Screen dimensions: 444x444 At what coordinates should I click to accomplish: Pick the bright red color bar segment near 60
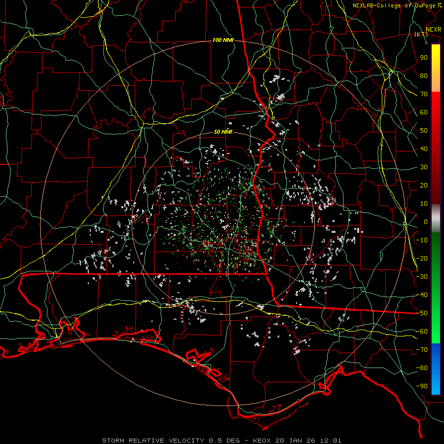(436, 111)
